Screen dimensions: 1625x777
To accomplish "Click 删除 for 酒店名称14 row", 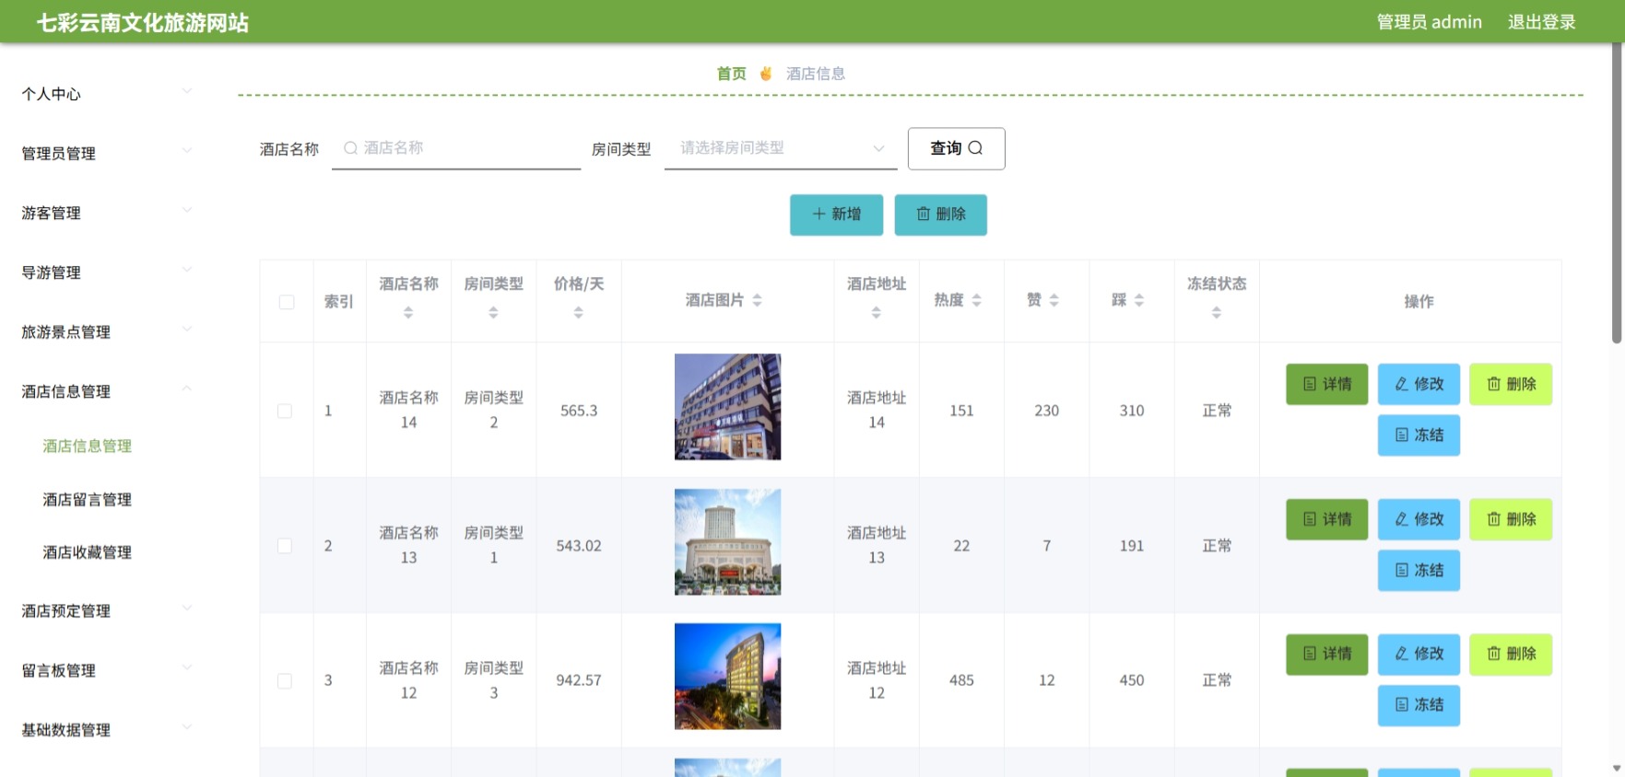I will click(x=1511, y=384).
